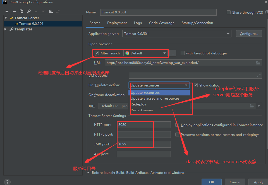Click IntelliJ logo in title bar
Screen dimensions: 268x185
[5, 2]
